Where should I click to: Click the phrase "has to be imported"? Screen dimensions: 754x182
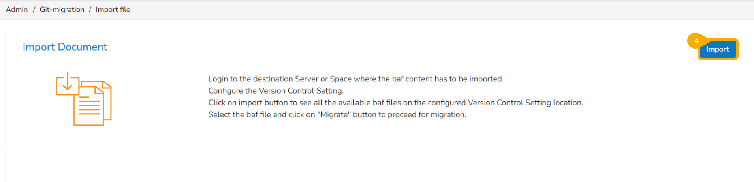pos(469,79)
